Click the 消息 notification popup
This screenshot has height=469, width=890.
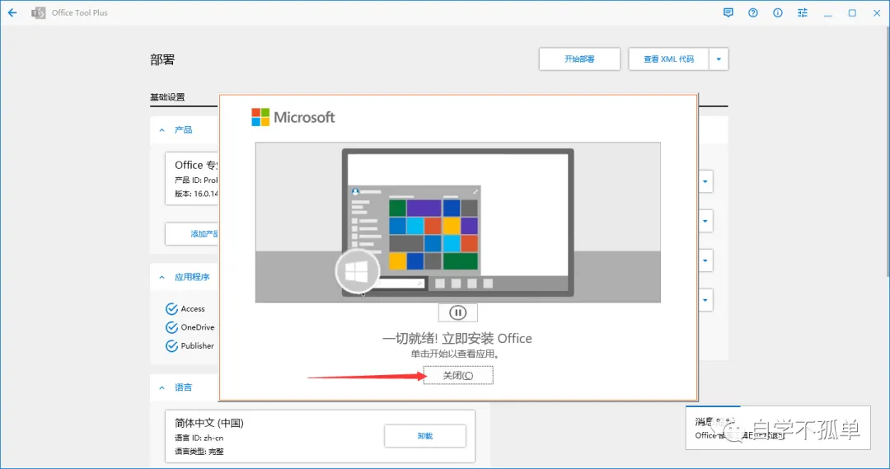(778, 428)
